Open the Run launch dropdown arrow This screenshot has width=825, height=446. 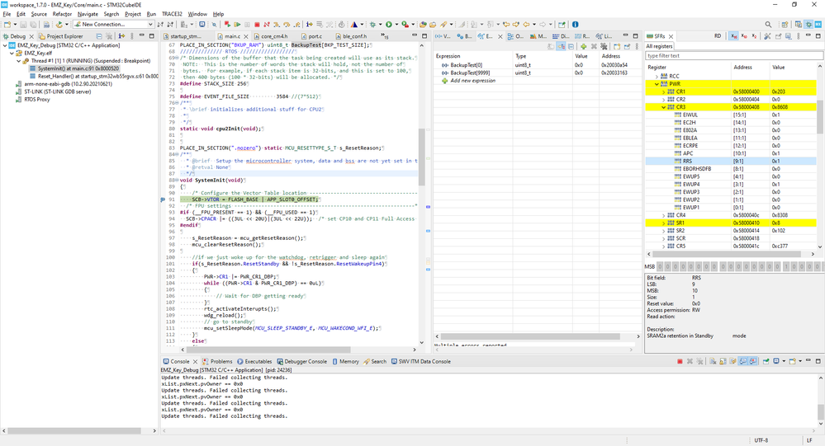396,24
